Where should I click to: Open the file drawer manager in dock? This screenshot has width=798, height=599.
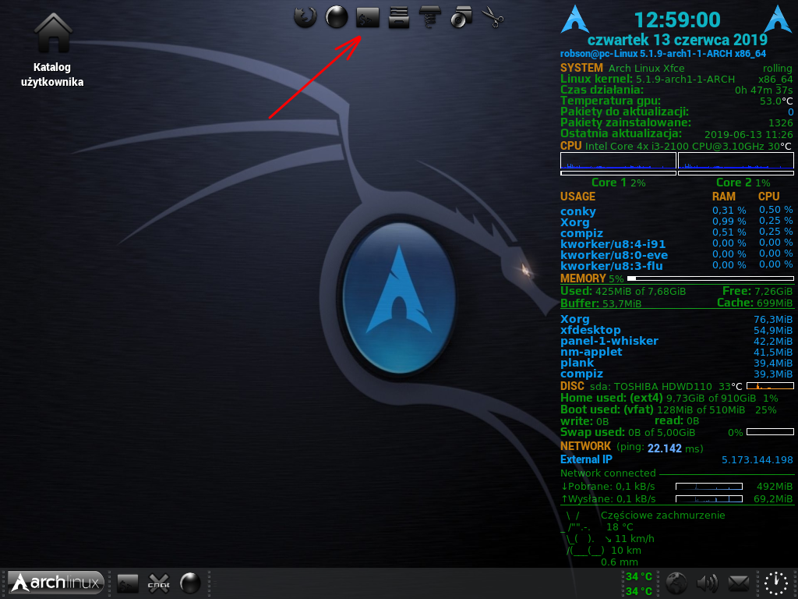click(399, 17)
